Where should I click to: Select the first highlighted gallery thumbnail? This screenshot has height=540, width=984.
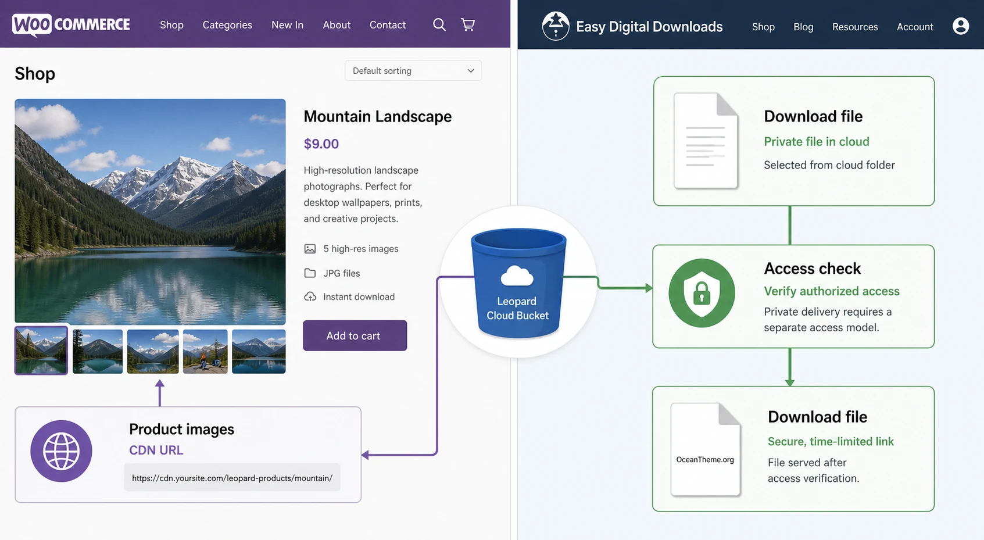[x=41, y=350]
